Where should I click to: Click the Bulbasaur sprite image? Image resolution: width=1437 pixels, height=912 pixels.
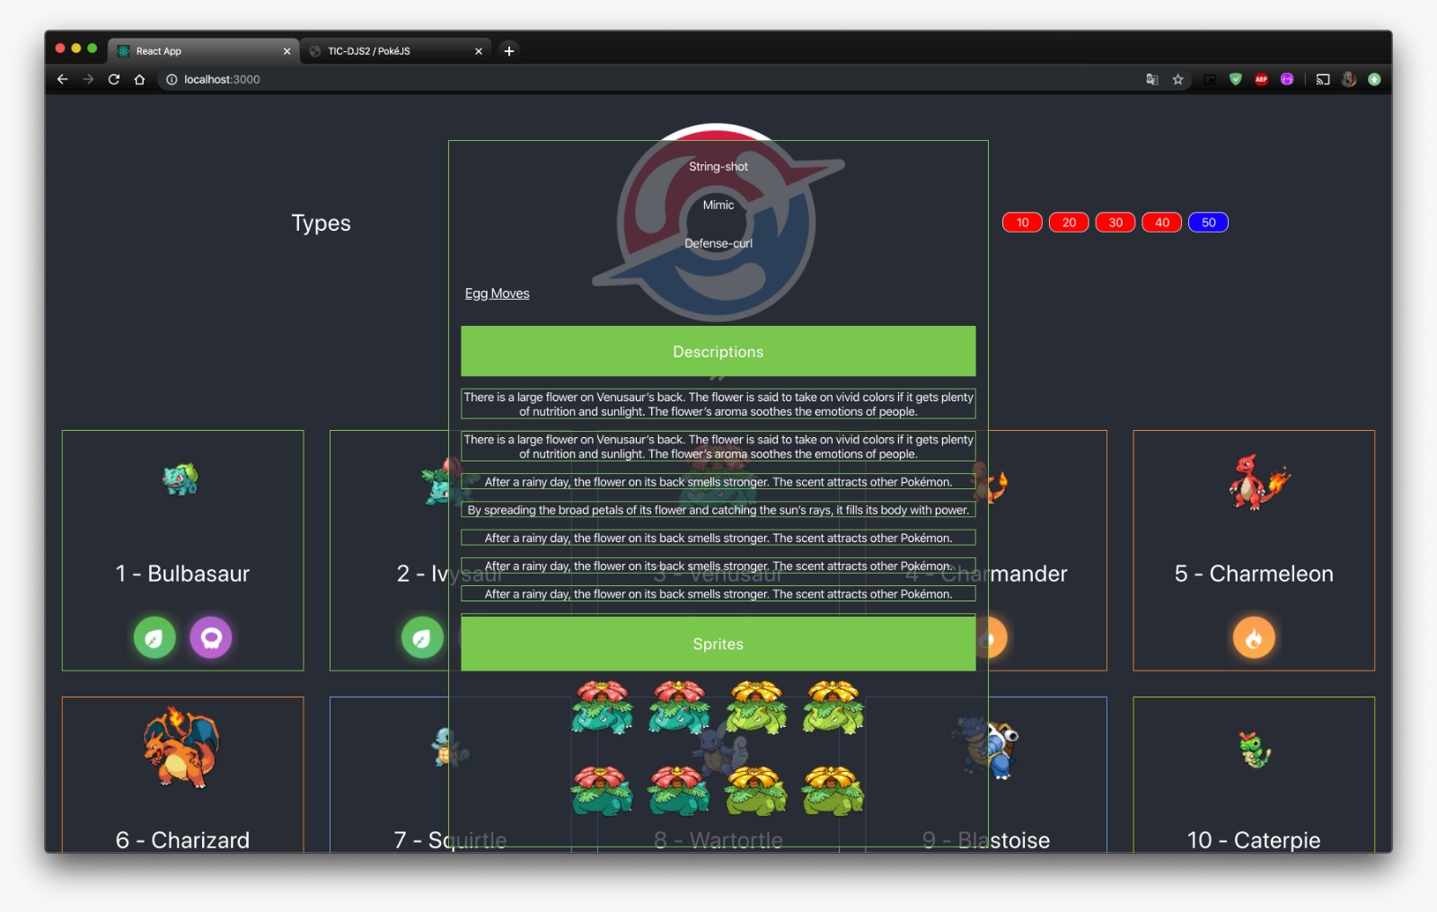(181, 480)
